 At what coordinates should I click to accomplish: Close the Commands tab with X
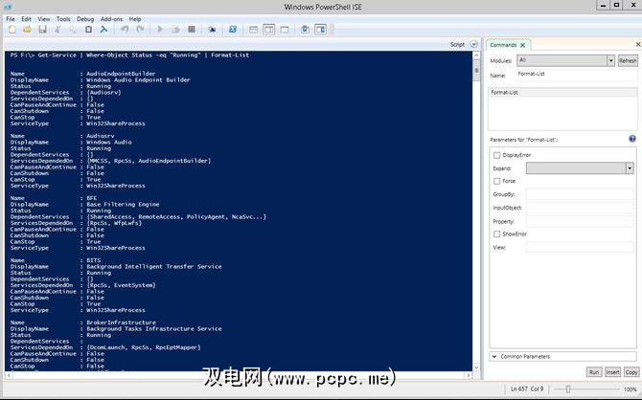click(x=523, y=45)
